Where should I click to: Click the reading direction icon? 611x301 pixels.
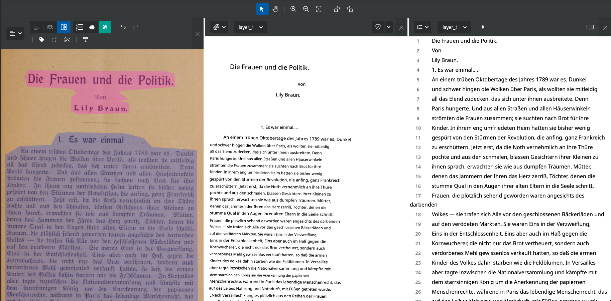86,40
